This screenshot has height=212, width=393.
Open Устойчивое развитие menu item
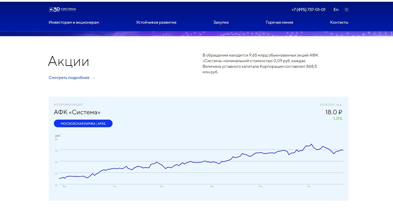(x=156, y=22)
